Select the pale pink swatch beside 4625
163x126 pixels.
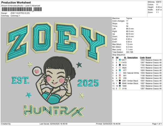pos(120,68)
